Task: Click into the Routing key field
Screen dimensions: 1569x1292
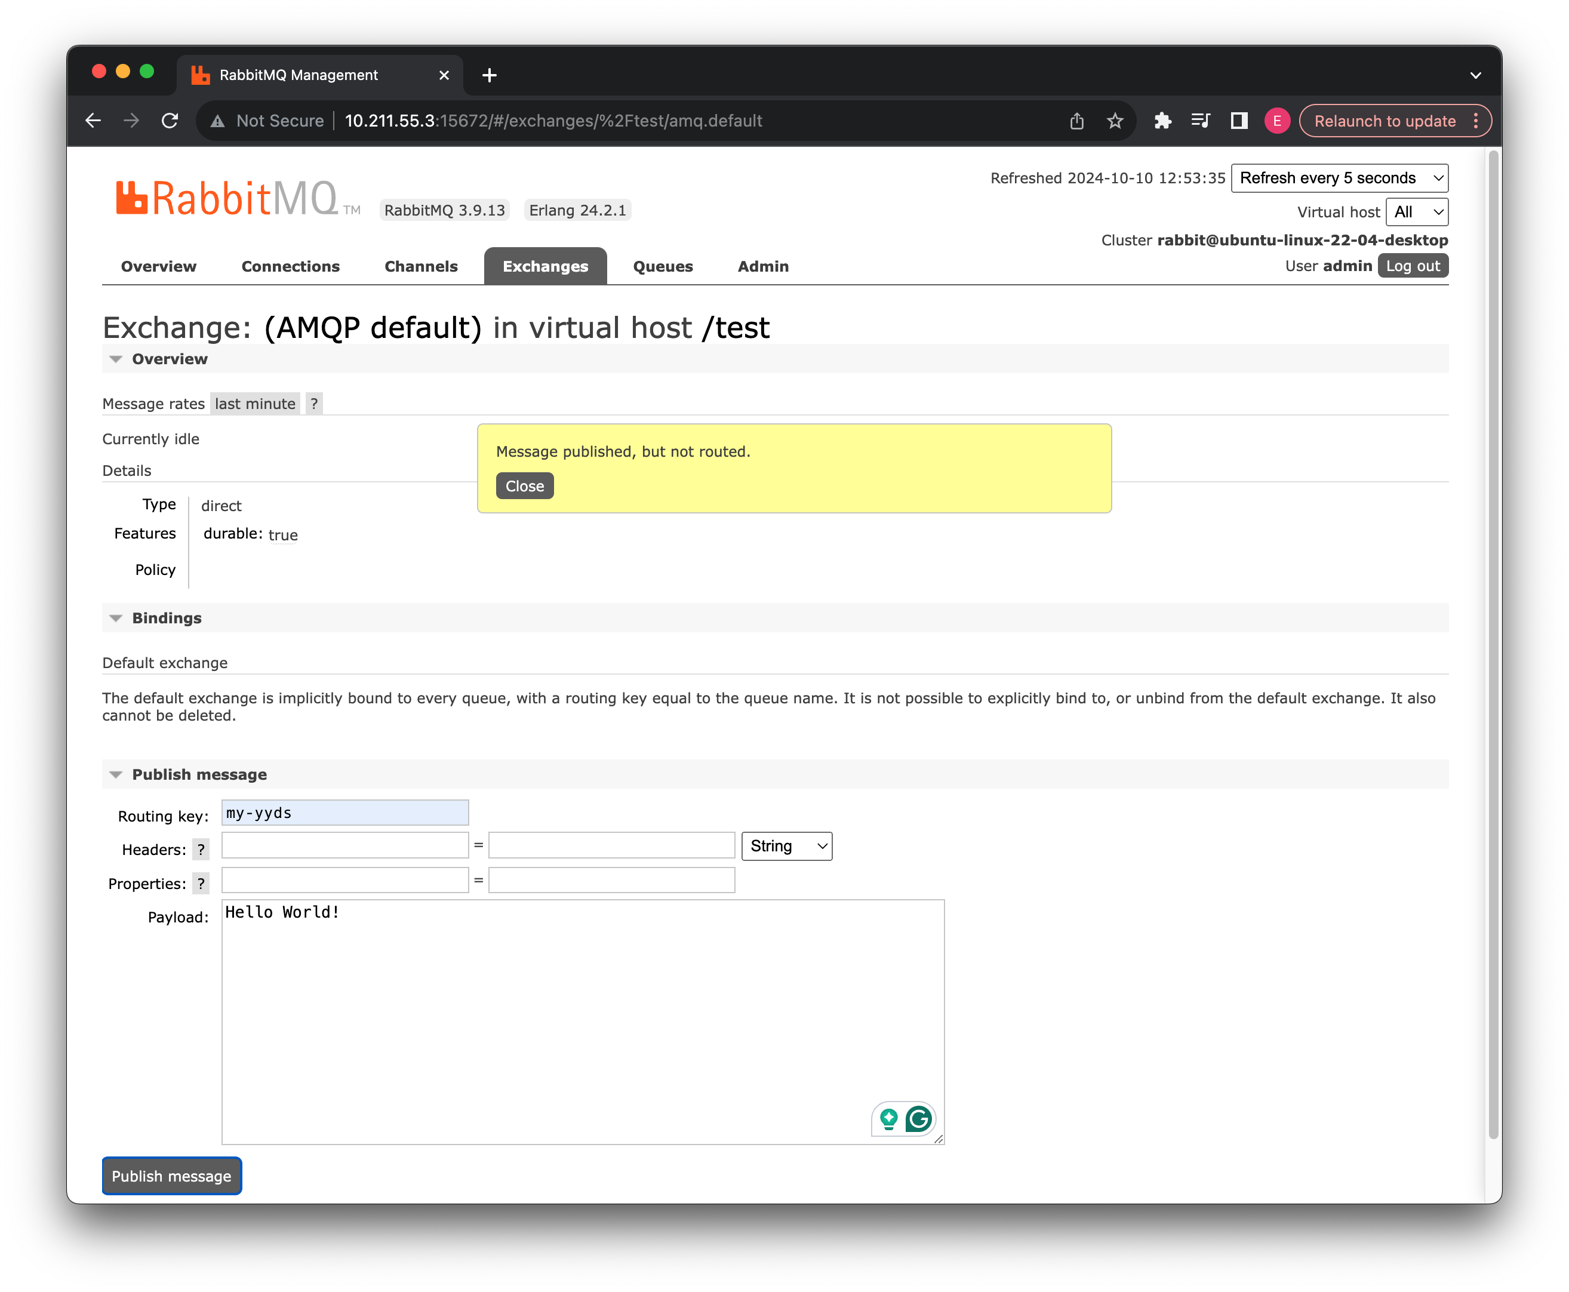Action: [344, 813]
